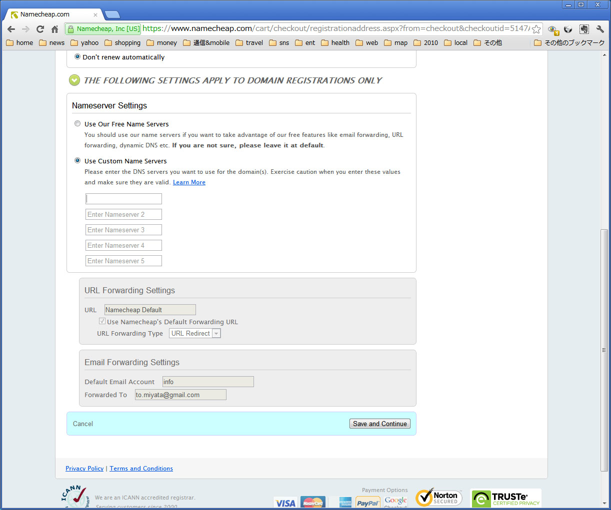The width and height of the screenshot is (611, 510).
Task: Open the shopping bookmarks folder
Action: (122, 43)
